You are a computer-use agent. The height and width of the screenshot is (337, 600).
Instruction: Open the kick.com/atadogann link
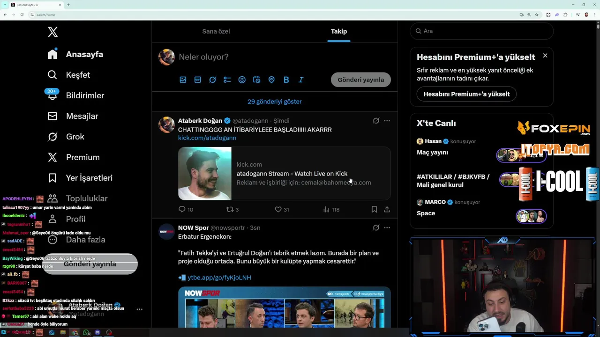207,138
